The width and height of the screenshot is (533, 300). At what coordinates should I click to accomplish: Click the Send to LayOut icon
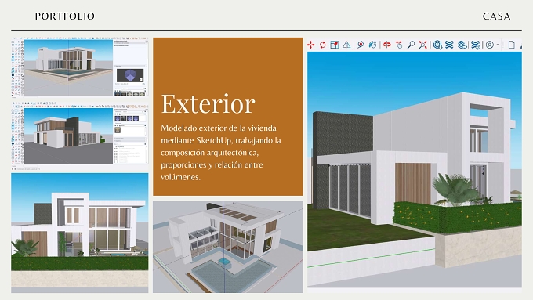tap(462, 45)
